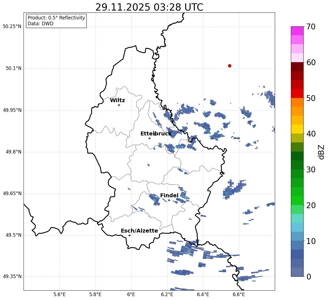This screenshot has height=300, width=328.
Task: Click the colorbar tick label 10
Action: (311, 241)
